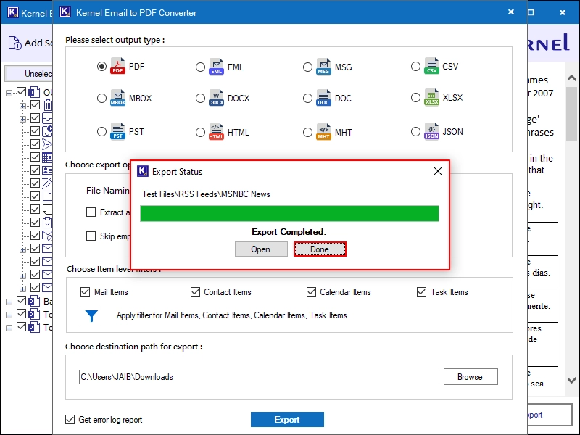Click the XLSX format icon
The width and height of the screenshot is (580, 435).
431,97
